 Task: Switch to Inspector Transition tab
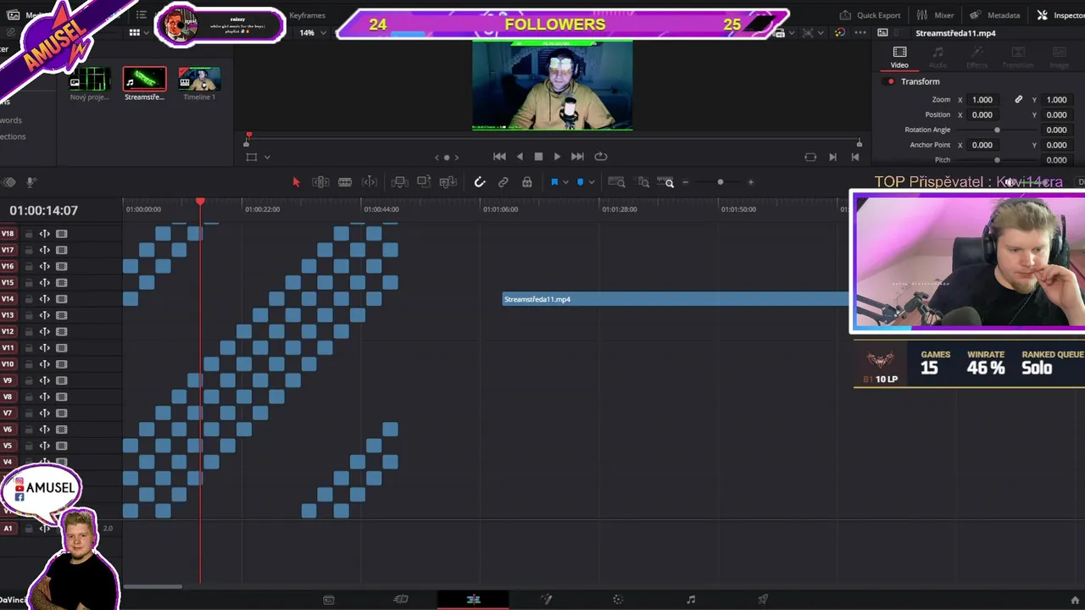coord(1018,58)
